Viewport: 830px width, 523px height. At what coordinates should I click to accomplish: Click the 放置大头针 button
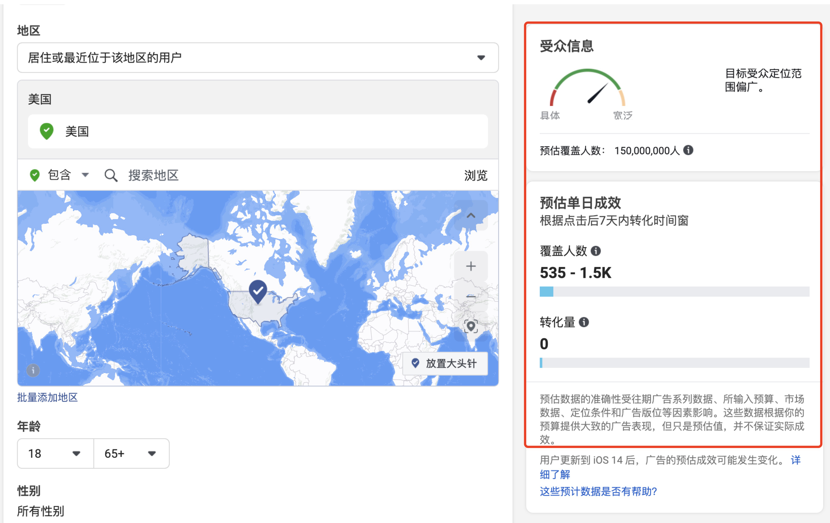click(444, 363)
